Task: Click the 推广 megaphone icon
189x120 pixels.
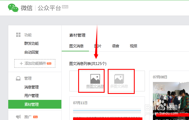Action: click(x=18, y=117)
